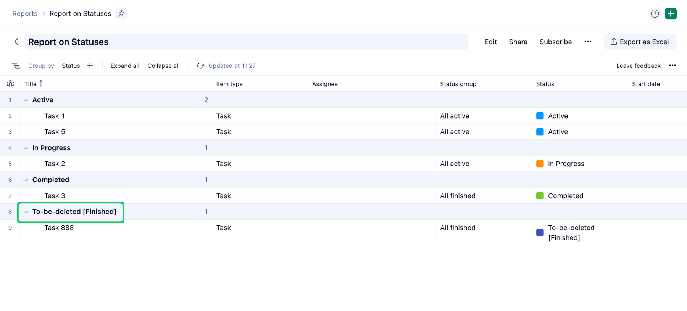Collapse the Completed group
The width and height of the screenshot is (687, 311).
click(x=26, y=180)
